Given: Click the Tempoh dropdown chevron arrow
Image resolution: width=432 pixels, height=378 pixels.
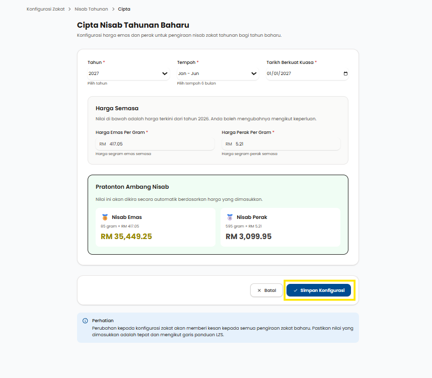Looking at the screenshot, I should 254,73.
